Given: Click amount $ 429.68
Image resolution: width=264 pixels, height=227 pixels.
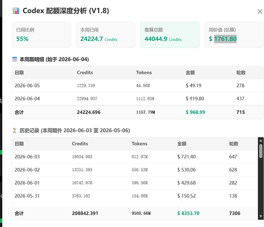Looking at the screenshot, I should coord(187,183).
